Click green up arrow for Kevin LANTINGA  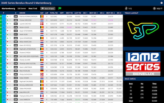pyautogui.click(x=7, y=67)
